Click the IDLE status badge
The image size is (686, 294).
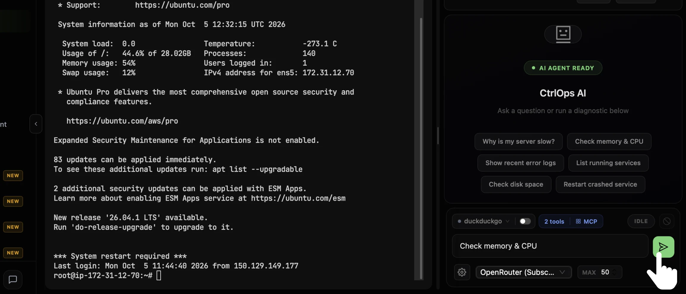[641, 221]
